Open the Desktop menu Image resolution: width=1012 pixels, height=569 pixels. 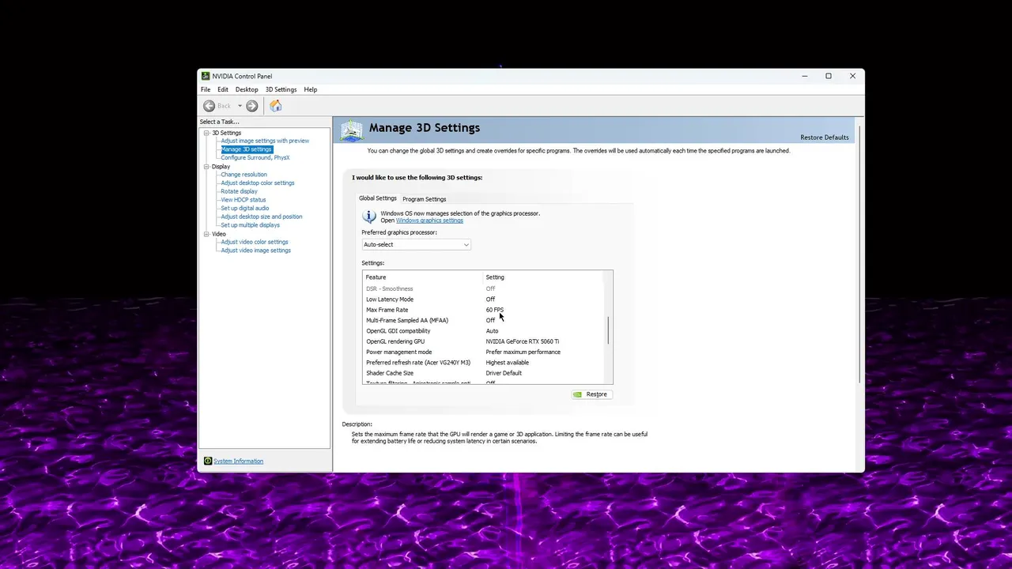(x=247, y=89)
